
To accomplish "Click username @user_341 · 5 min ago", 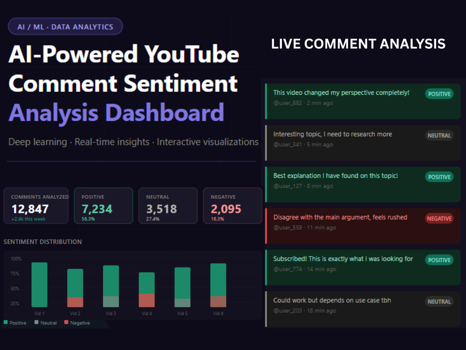I will pyautogui.click(x=303, y=144).
